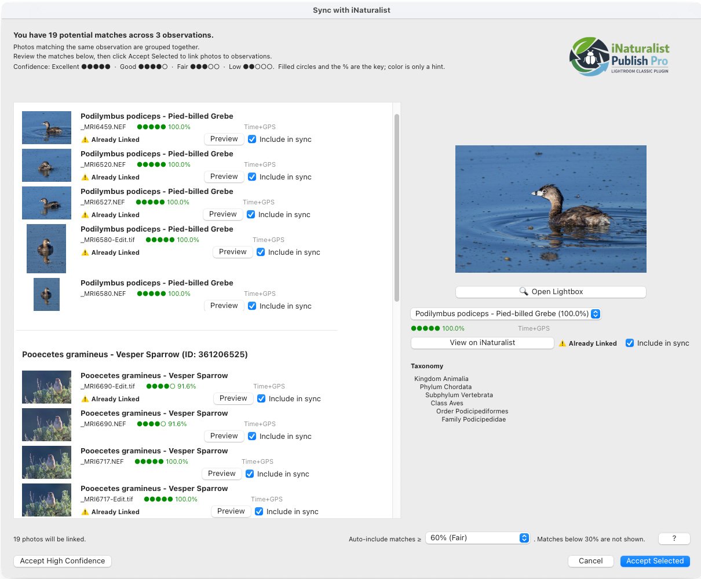Viewport: 701px width, 579px height.
Task: Click confidence dots for _MRI6459.NEF
Action: 151,127
